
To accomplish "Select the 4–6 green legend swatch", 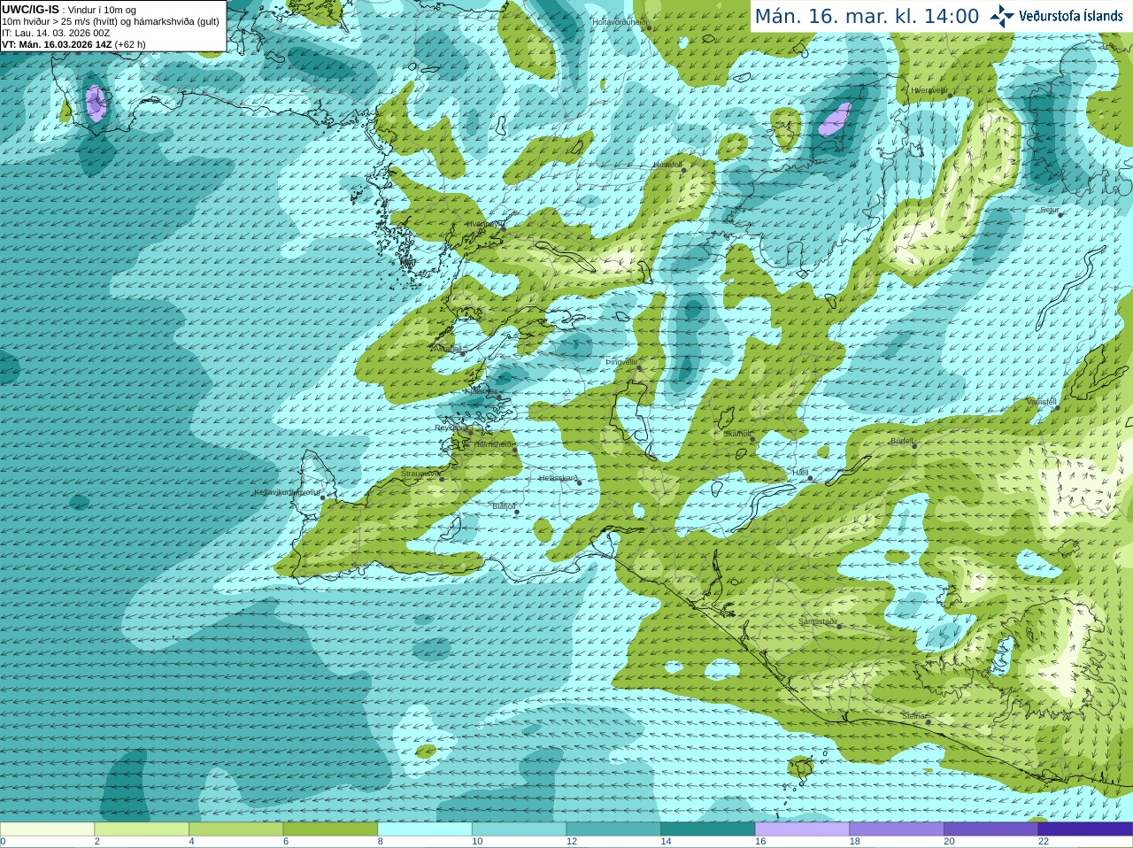I will pyautogui.click(x=235, y=829).
